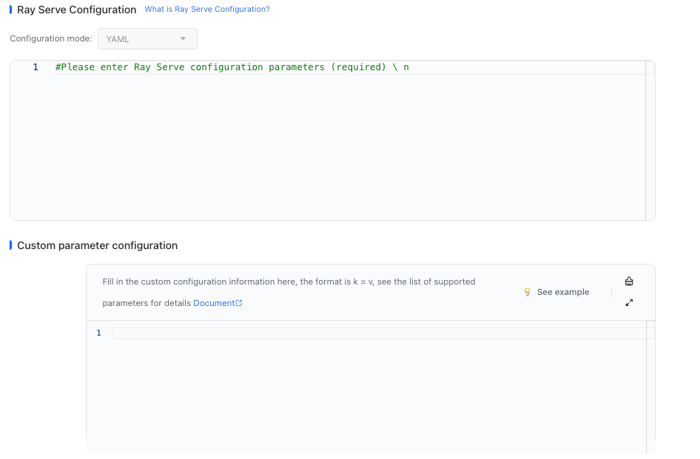Click the Ray Serve YAML placeholder comment line
The height and width of the screenshot is (459, 700).
coord(232,67)
